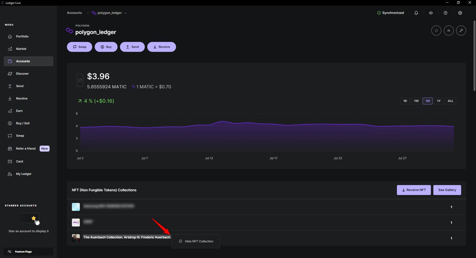The image size is (476, 258).
Task: Open See Gallery for NFTs
Action: (447, 190)
